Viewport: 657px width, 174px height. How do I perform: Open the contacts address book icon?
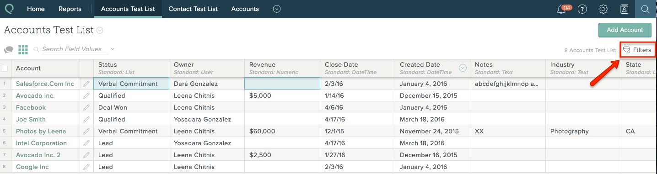click(624, 9)
